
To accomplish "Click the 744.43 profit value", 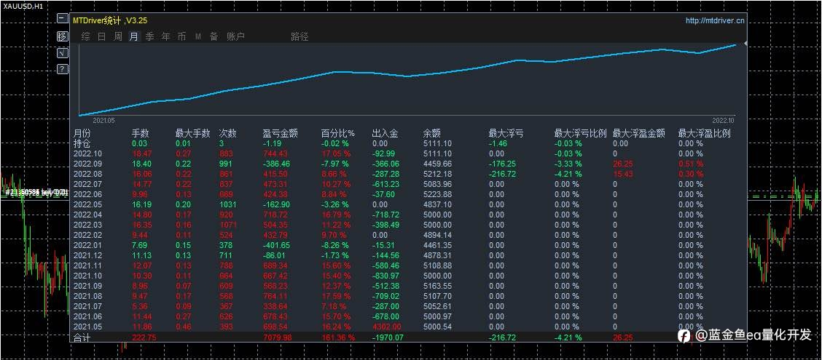I will [x=275, y=153].
